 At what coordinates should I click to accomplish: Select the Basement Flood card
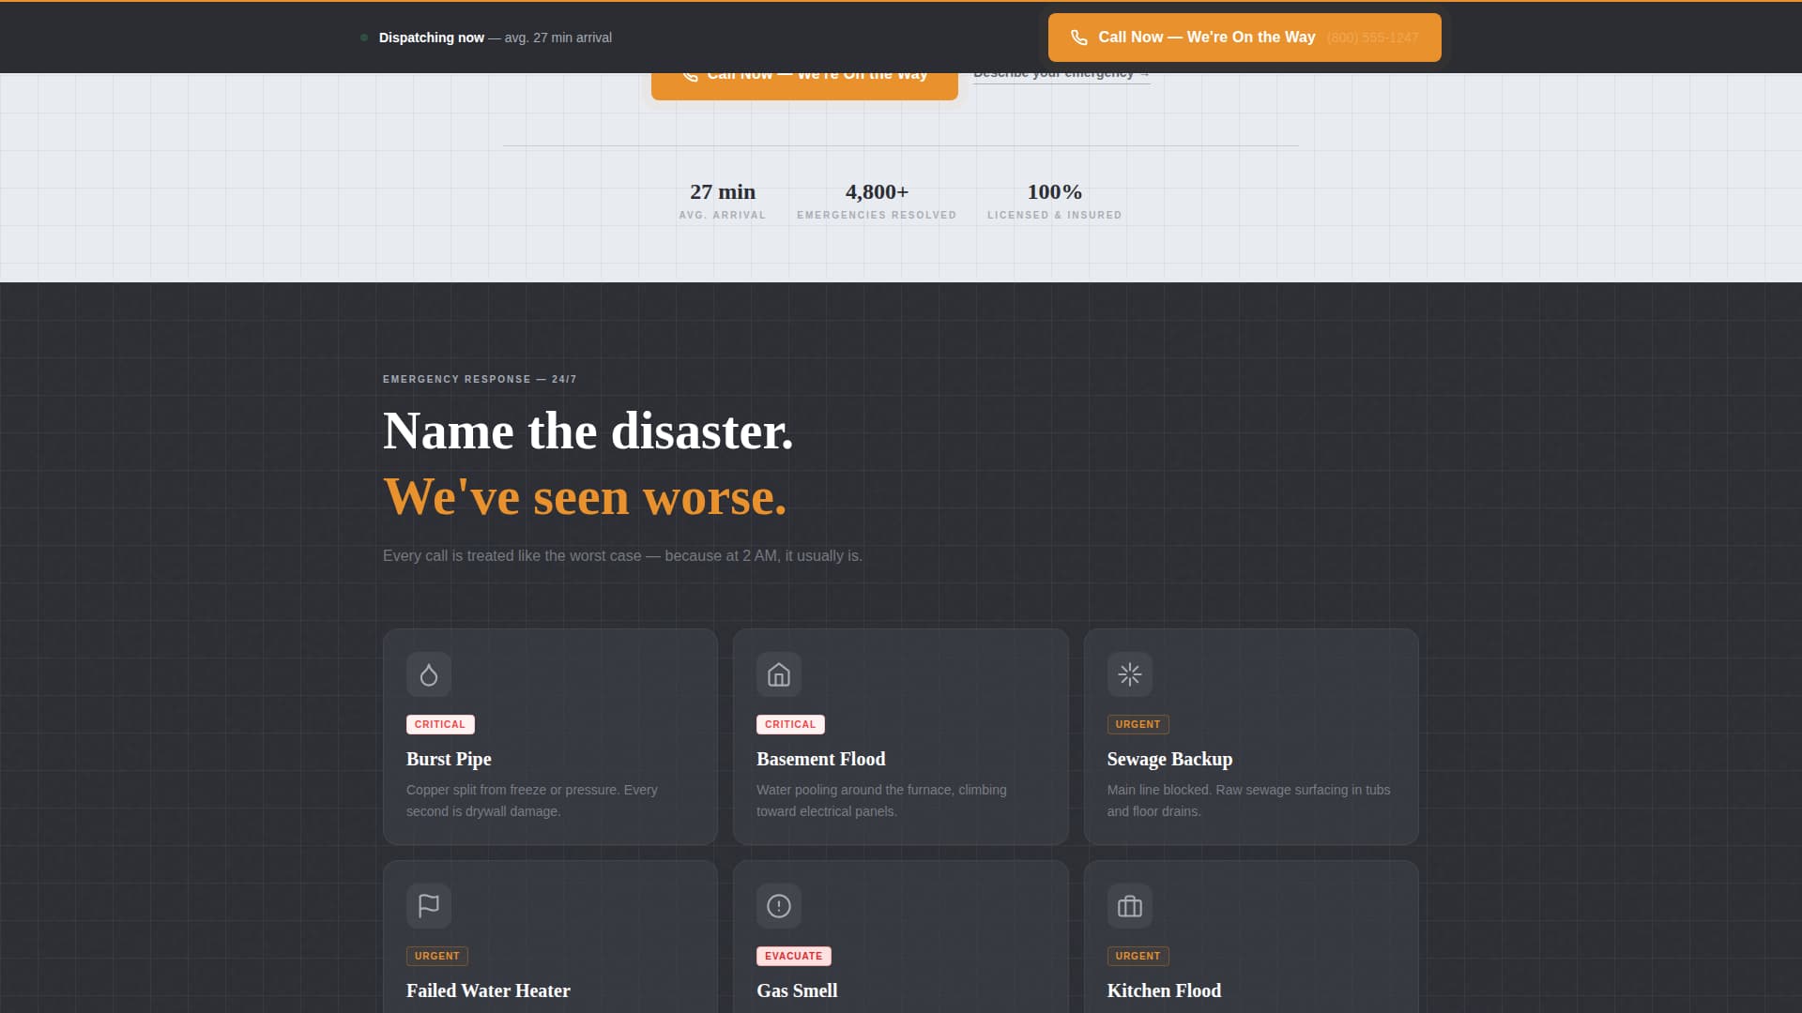900,737
